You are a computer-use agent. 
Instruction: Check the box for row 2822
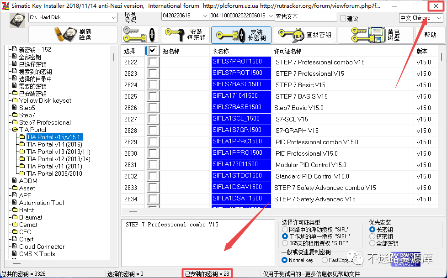[153, 62]
